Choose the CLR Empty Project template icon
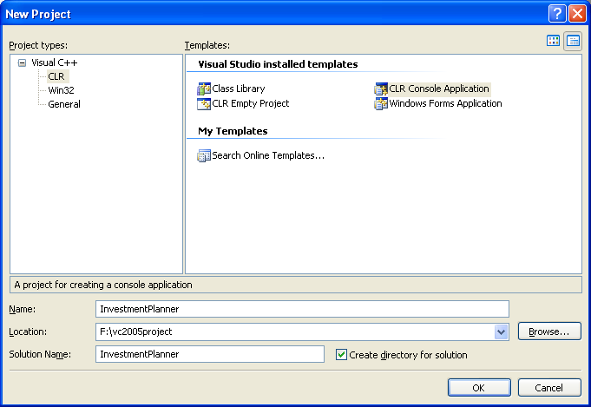591x407 pixels. click(x=205, y=104)
